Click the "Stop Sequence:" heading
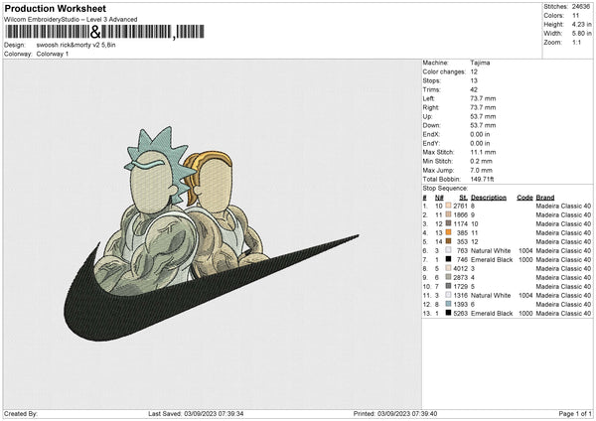This screenshot has height=421, width=596. point(445,189)
